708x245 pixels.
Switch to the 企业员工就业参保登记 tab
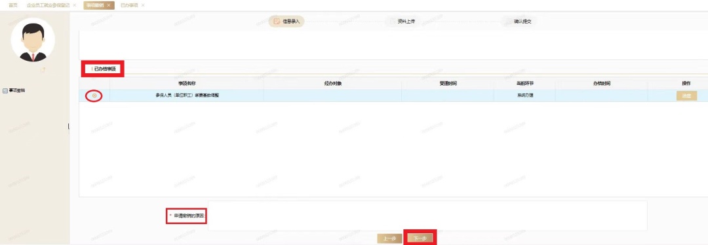pos(48,5)
